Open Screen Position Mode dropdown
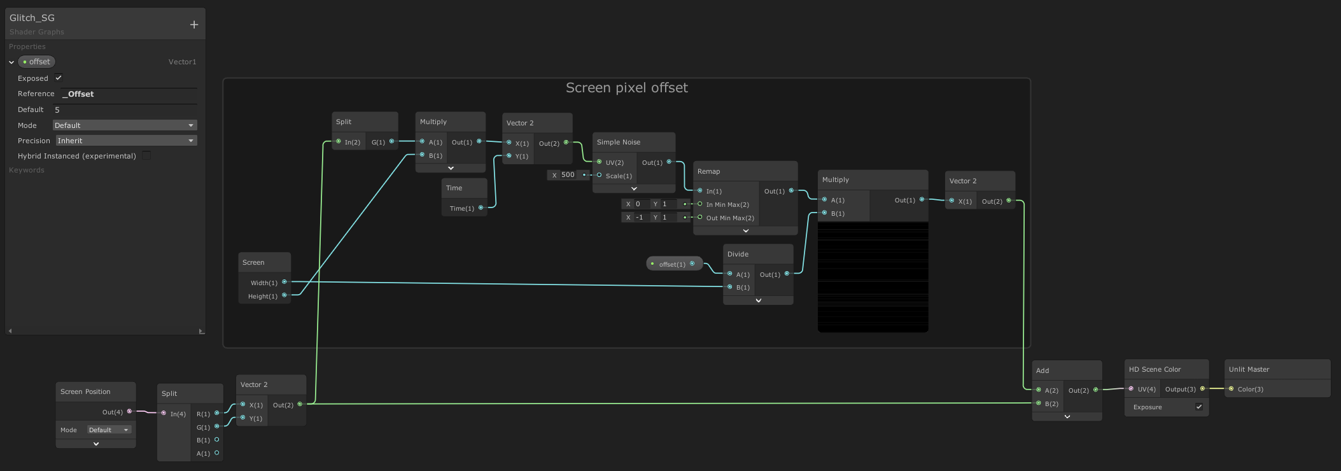 pyautogui.click(x=109, y=430)
